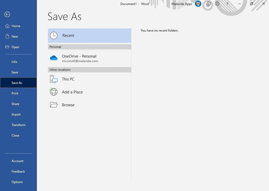The height and width of the screenshot is (191, 269).
Task: Open the Export tab
Action: click(18, 114)
